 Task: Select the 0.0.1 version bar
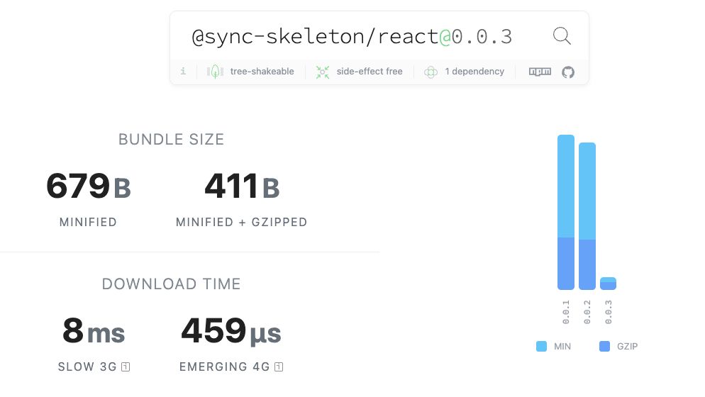(x=565, y=212)
